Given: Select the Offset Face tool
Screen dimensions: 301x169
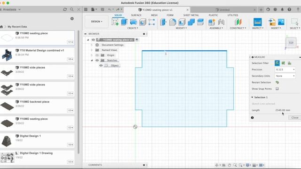Looking at the screenshot, I should (x=200, y=22).
